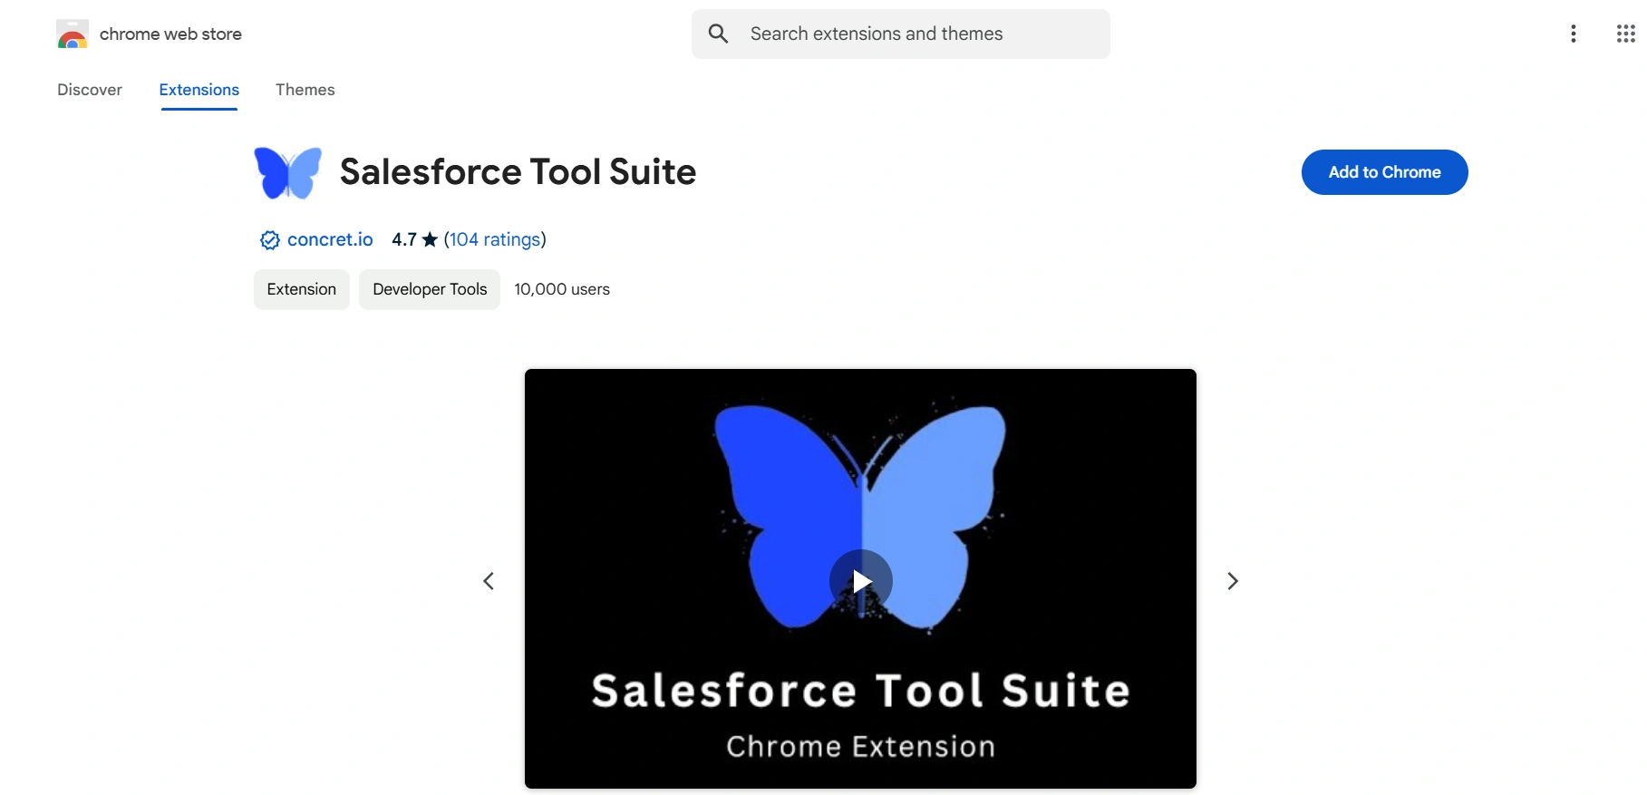Open the Discover tab
The width and height of the screenshot is (1647, 795).
[90, 90]
